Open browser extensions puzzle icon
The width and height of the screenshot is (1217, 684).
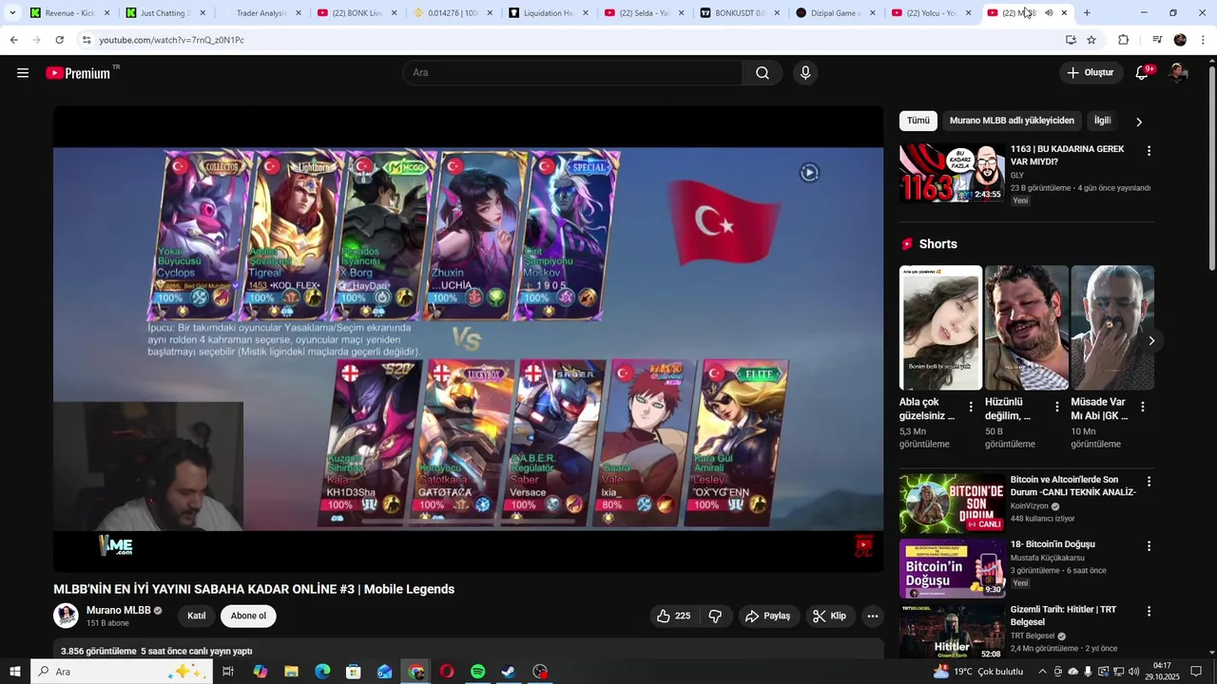point(1124,40)
